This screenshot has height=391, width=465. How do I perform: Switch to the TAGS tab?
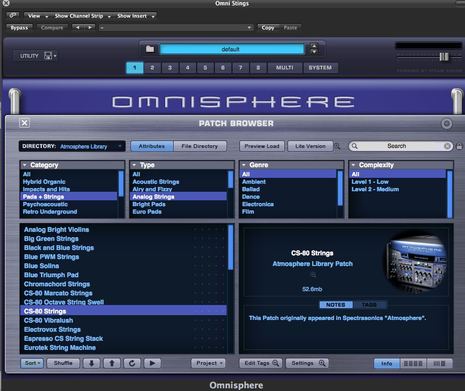(369, 305)
